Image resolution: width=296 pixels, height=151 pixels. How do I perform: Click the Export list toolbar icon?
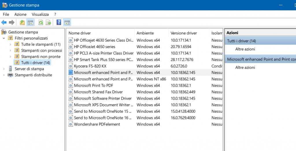click(x=48, y=22)
